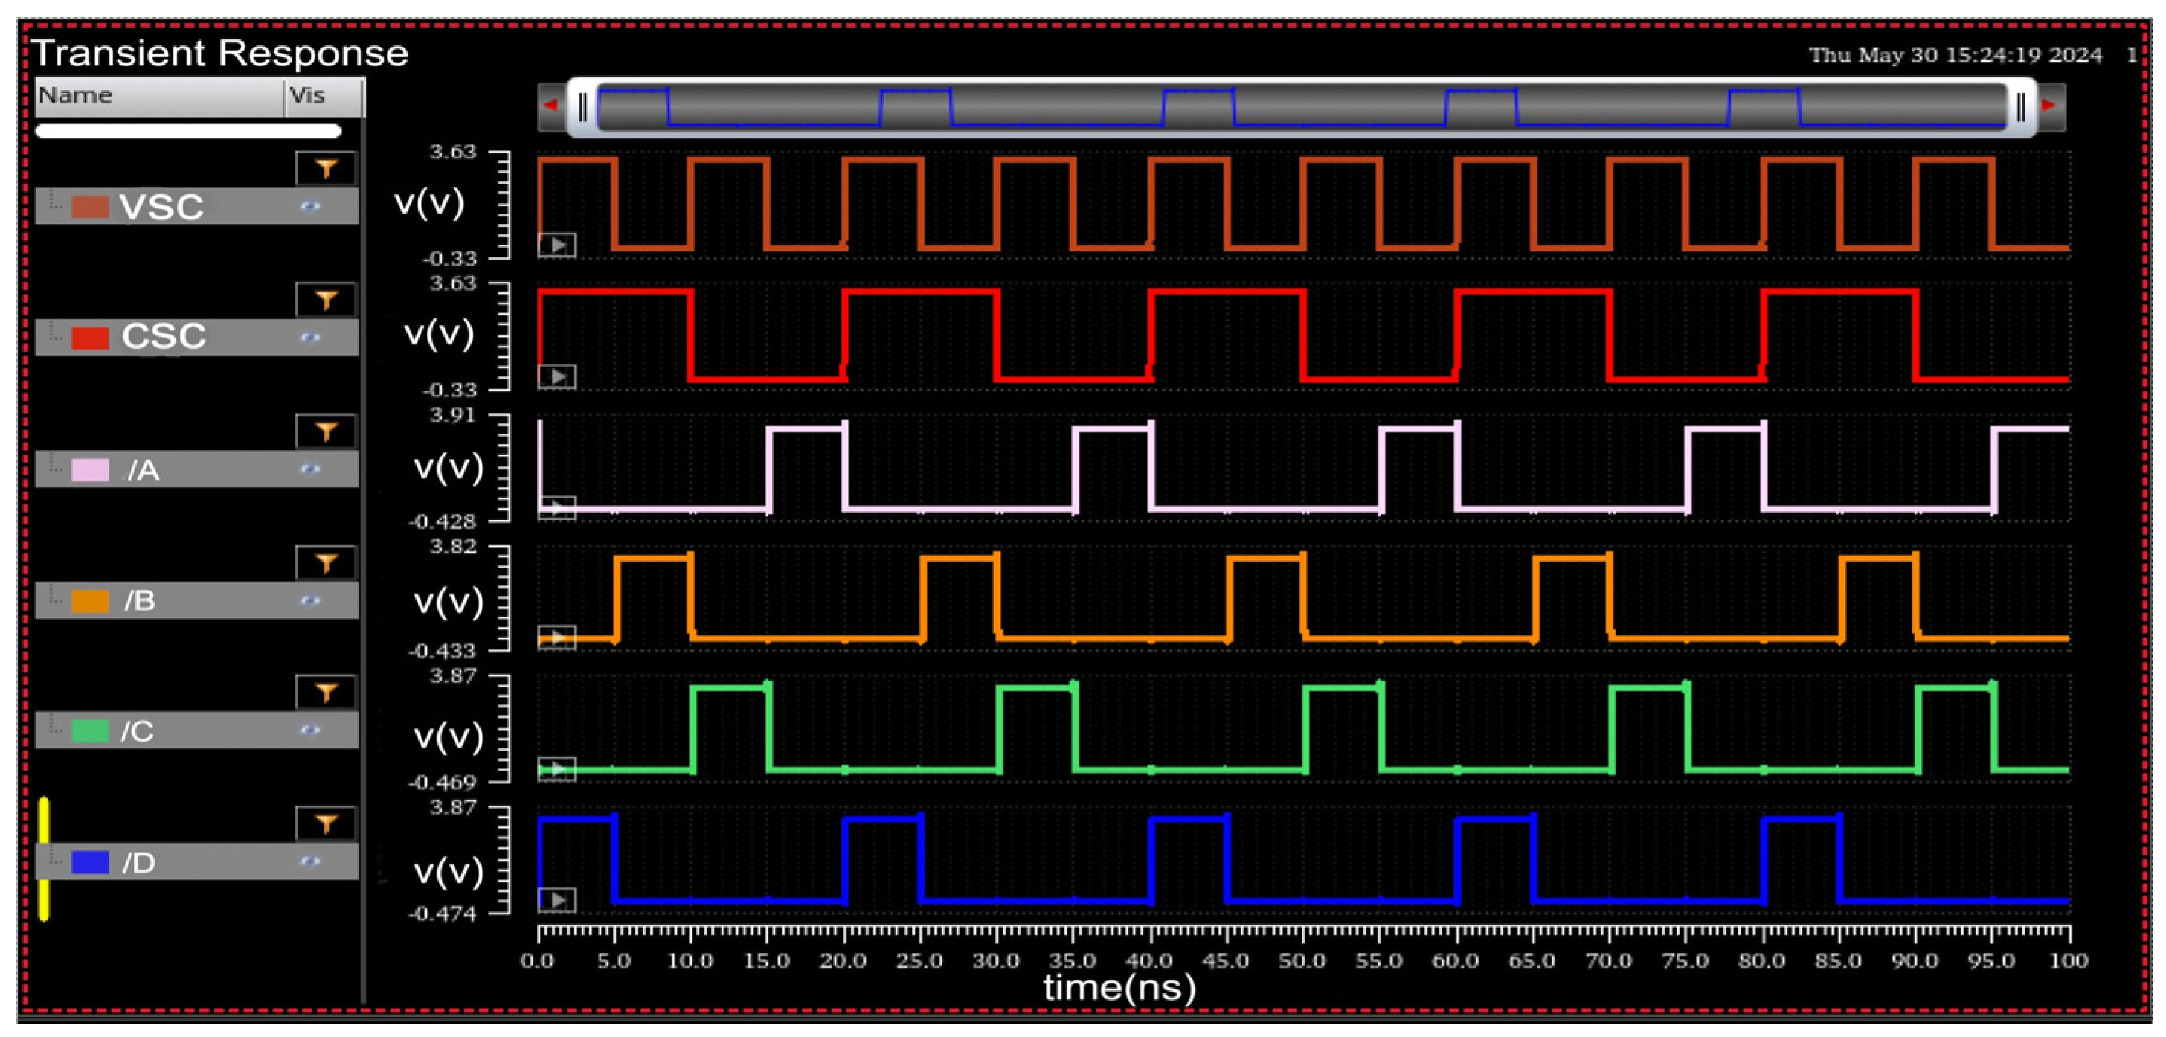The width and height of the screenshot is (2166, 1037).
Task: Click the filter funnel icon above /A
Action: [325, 431]
